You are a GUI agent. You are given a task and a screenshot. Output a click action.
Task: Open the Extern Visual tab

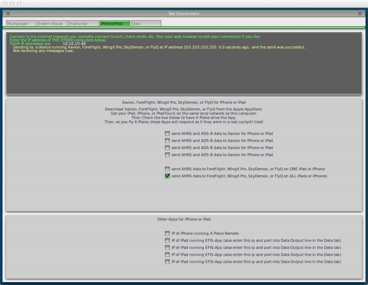[52, 24]
